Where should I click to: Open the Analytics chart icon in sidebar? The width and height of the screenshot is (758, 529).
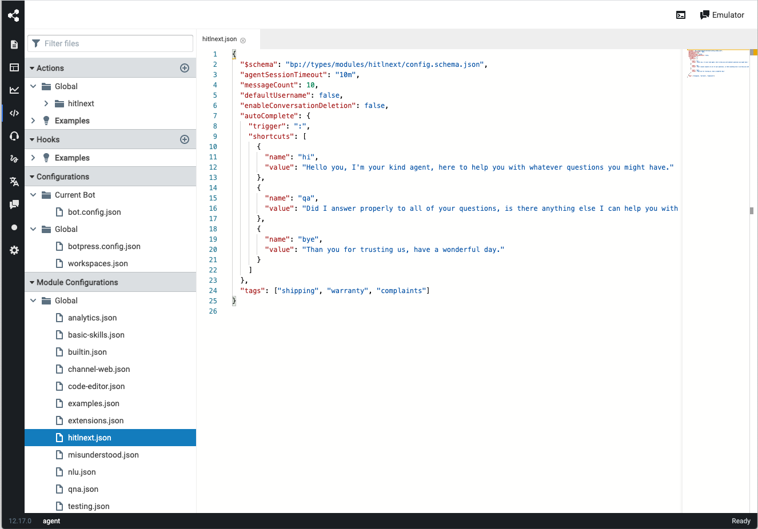(x=14, y=90)
